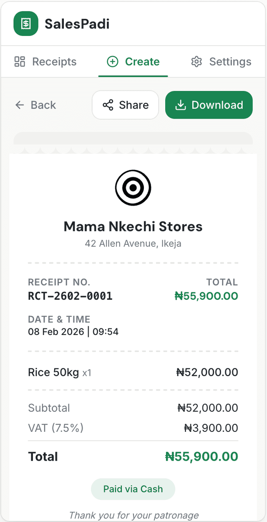This screenshot has height=522, width=267.
Task: Go Back using the Back link
Action: [x=35, y=105]
